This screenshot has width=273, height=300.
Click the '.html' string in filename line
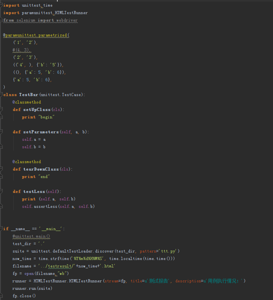coord(108,266)
